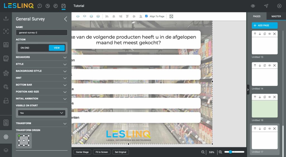Toggle visibility of page Untitled 13
The image size is (286, 157).
(270, 34)
